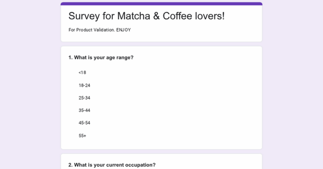The width and height of the screenshot is (323, 169).
Task: Click the lavender background right of the form
Action: [x=293, y=83]
